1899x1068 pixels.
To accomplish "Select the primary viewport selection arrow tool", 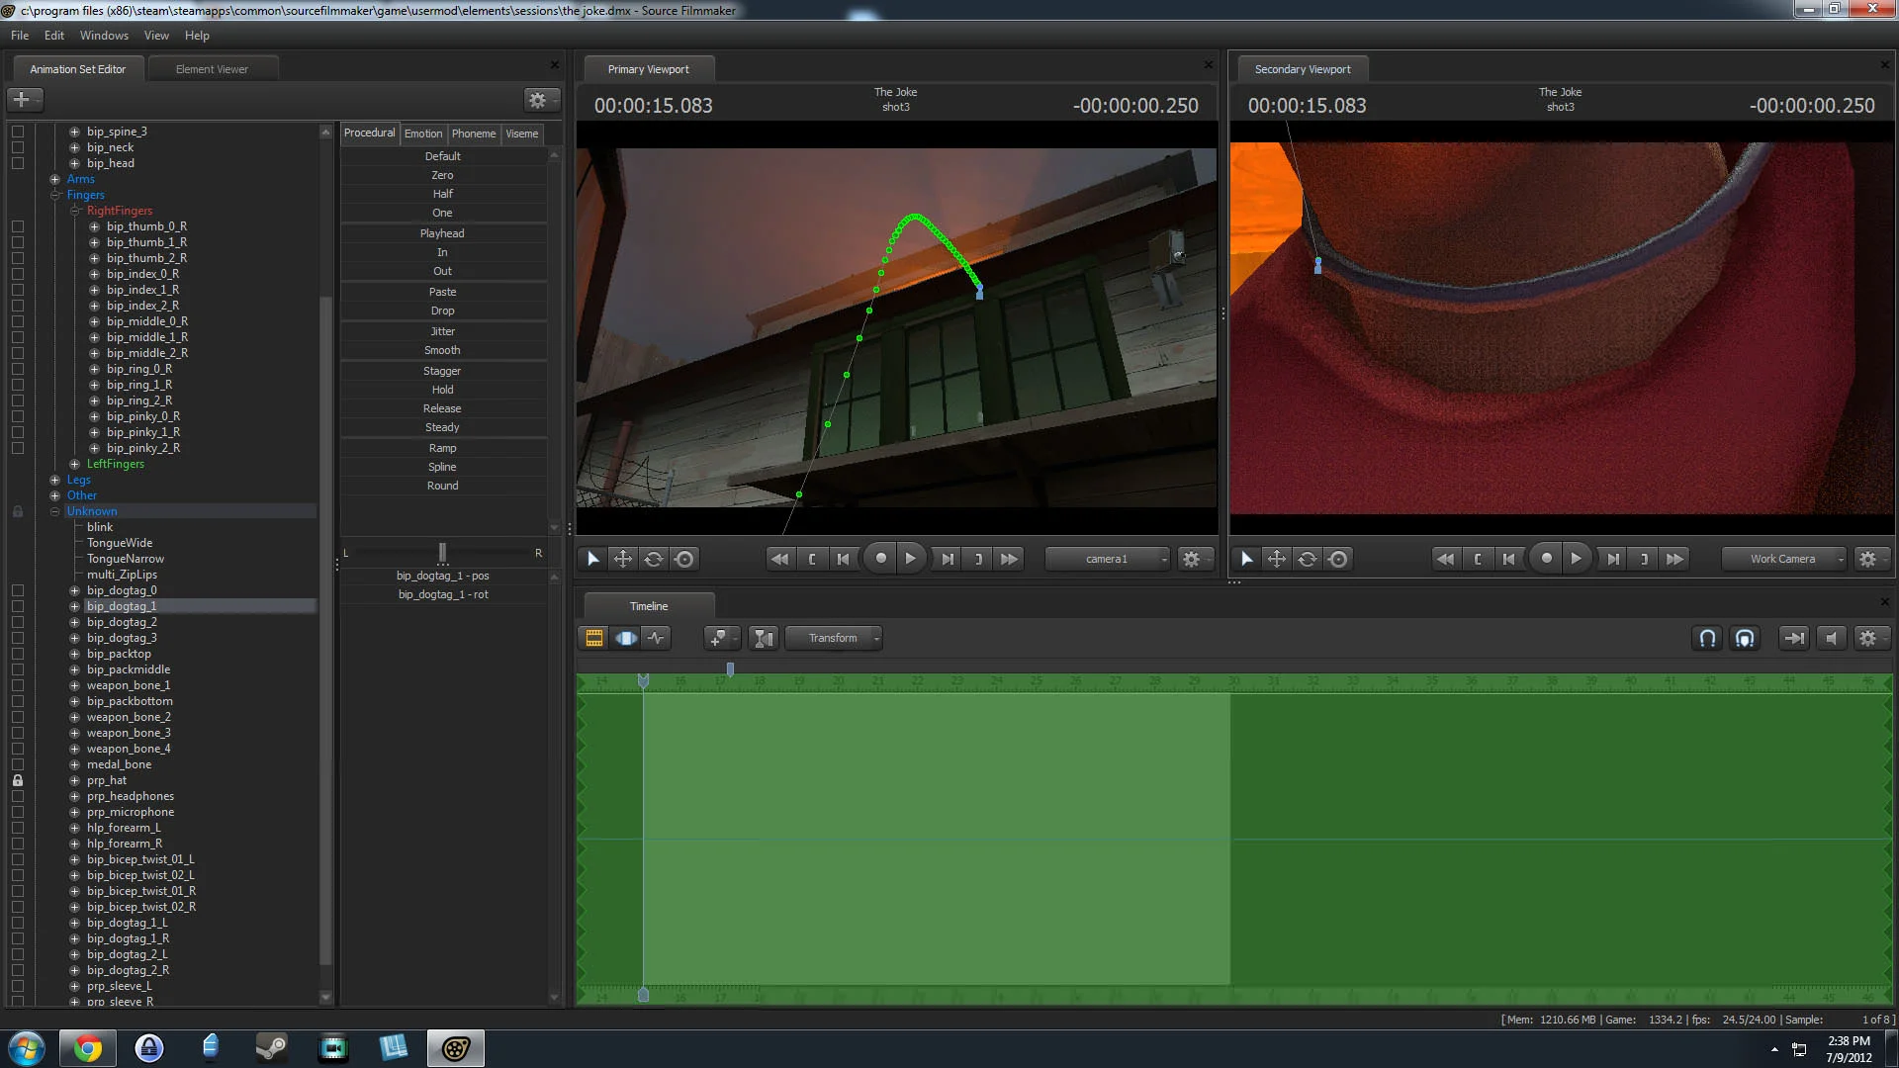I will pos(593,559).
